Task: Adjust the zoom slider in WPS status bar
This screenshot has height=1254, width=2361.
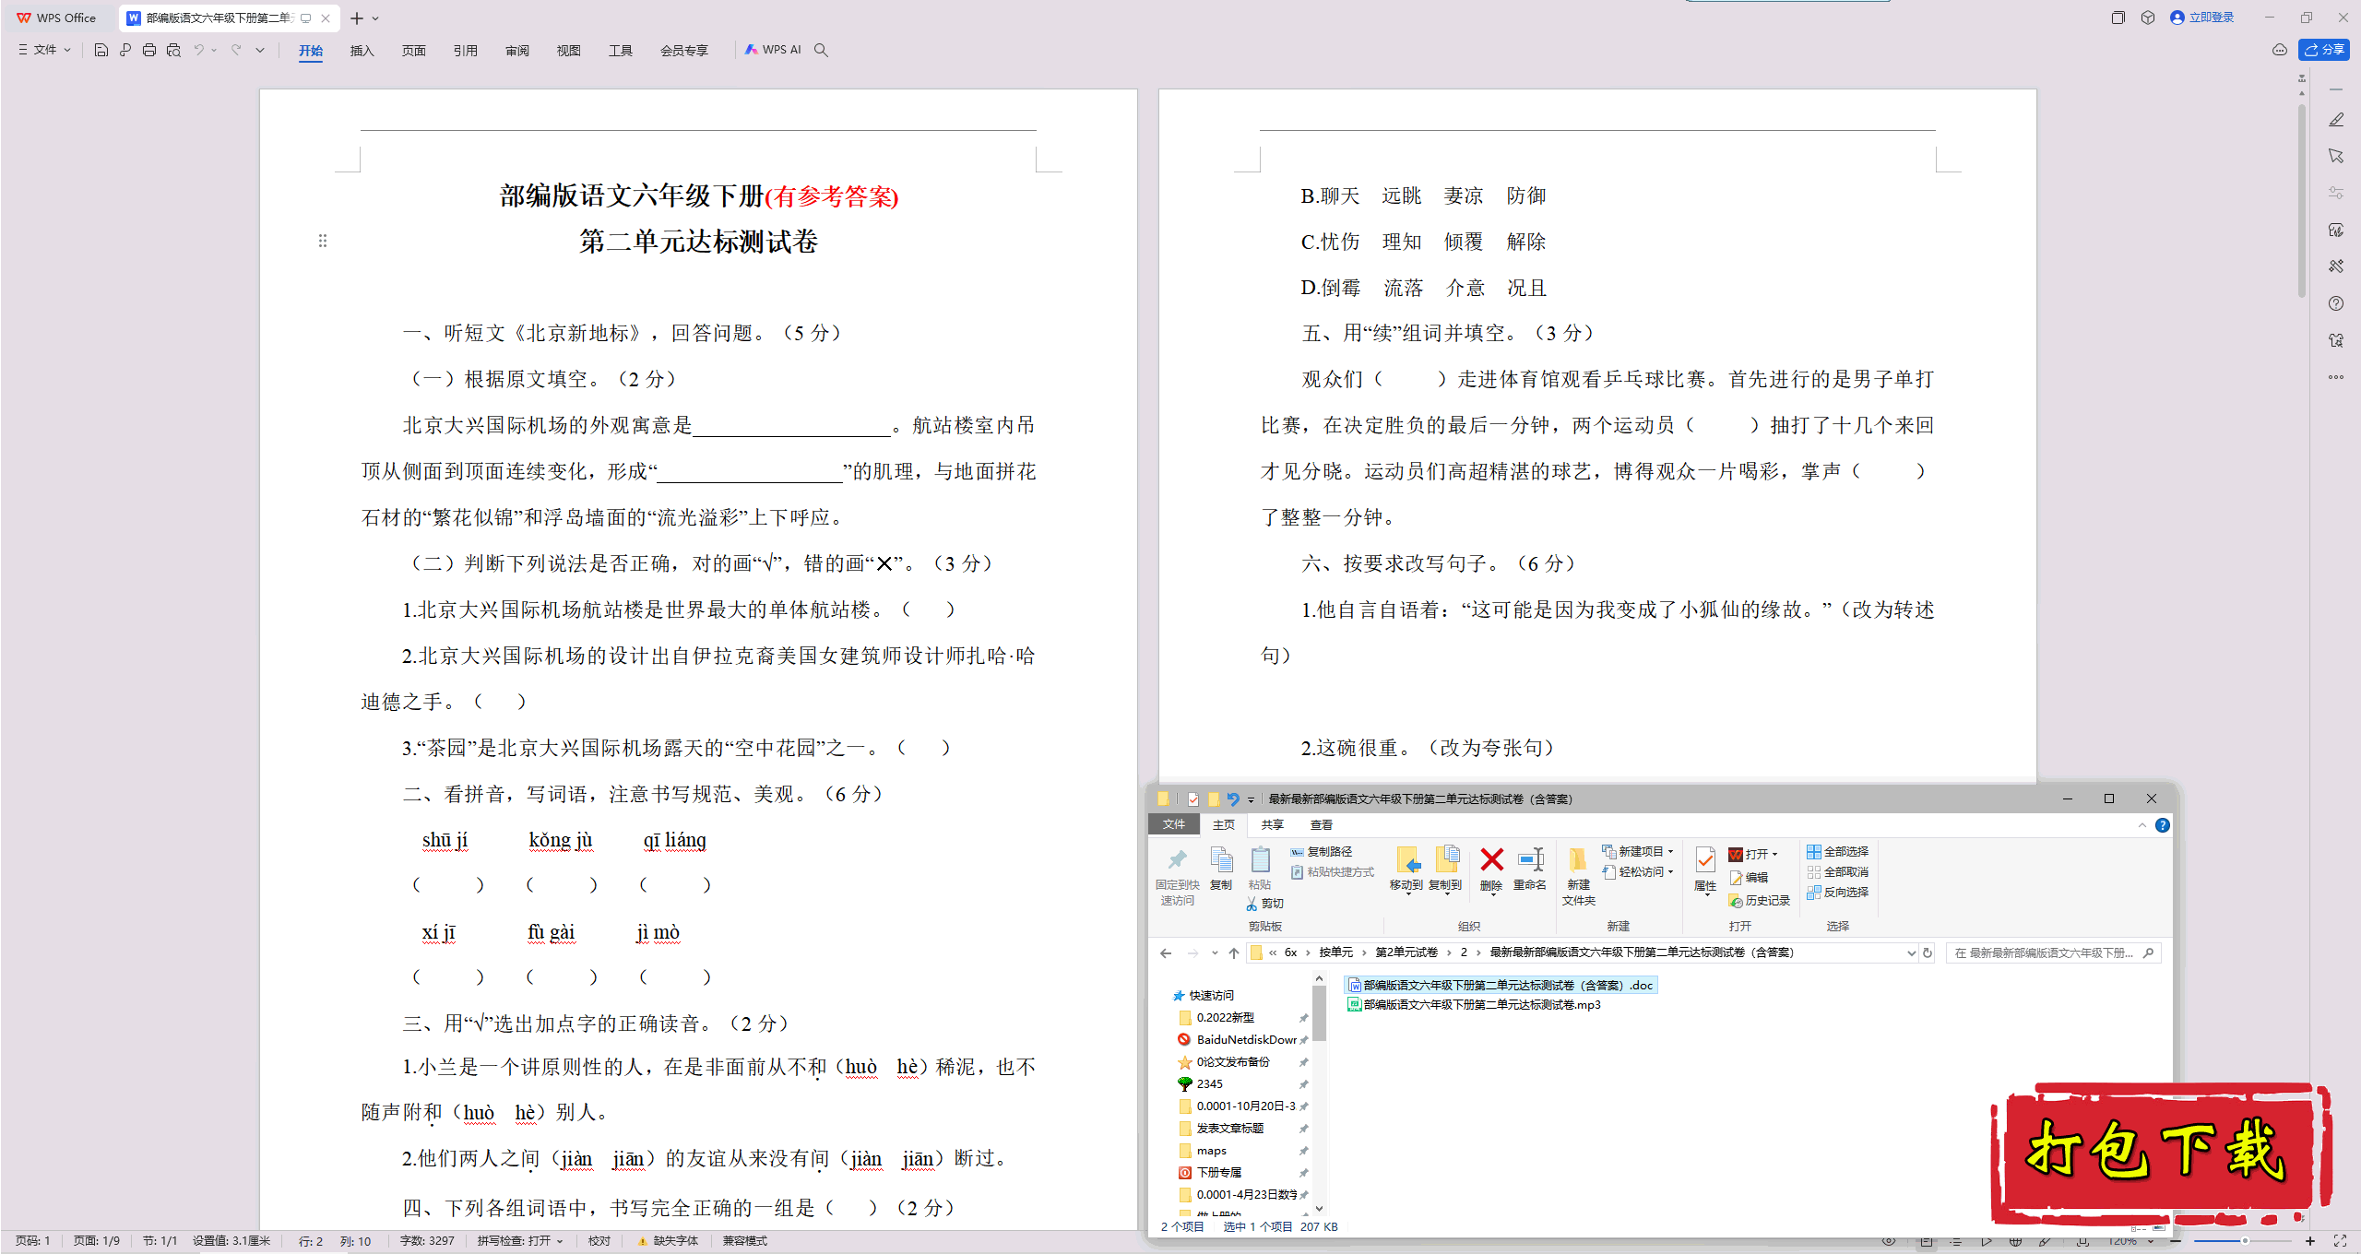Action: (2244, 1241)
